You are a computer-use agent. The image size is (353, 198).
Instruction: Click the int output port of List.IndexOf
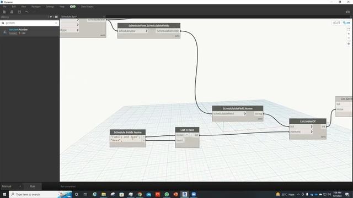point(323,127)
